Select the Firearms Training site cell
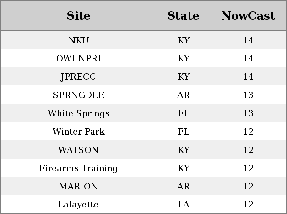The height and width of the screenshot is (214, 287). pos(79,168)
